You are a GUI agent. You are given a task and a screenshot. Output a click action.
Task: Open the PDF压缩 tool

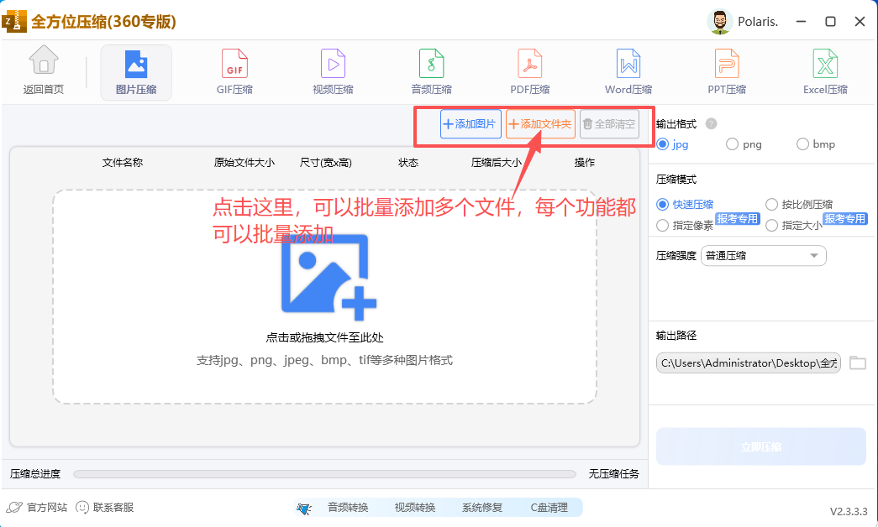[529, 71]
